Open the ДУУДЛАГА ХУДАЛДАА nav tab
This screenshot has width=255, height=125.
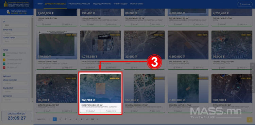(55, 4)
